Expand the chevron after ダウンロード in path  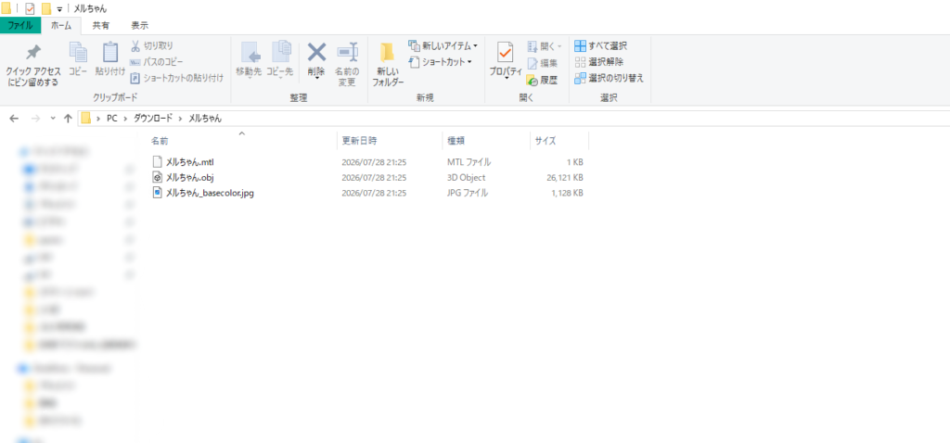pyautogui.click(x=181, y=119)
